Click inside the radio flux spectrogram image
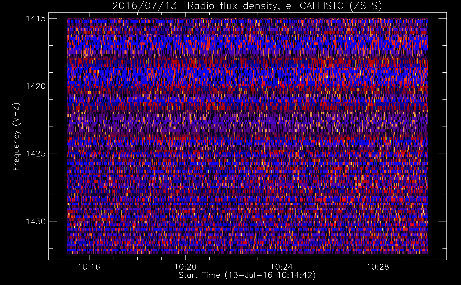The height and width of the screenshot is (285, 461). pos(247,136)
